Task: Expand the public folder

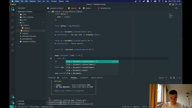Action: 25,20
